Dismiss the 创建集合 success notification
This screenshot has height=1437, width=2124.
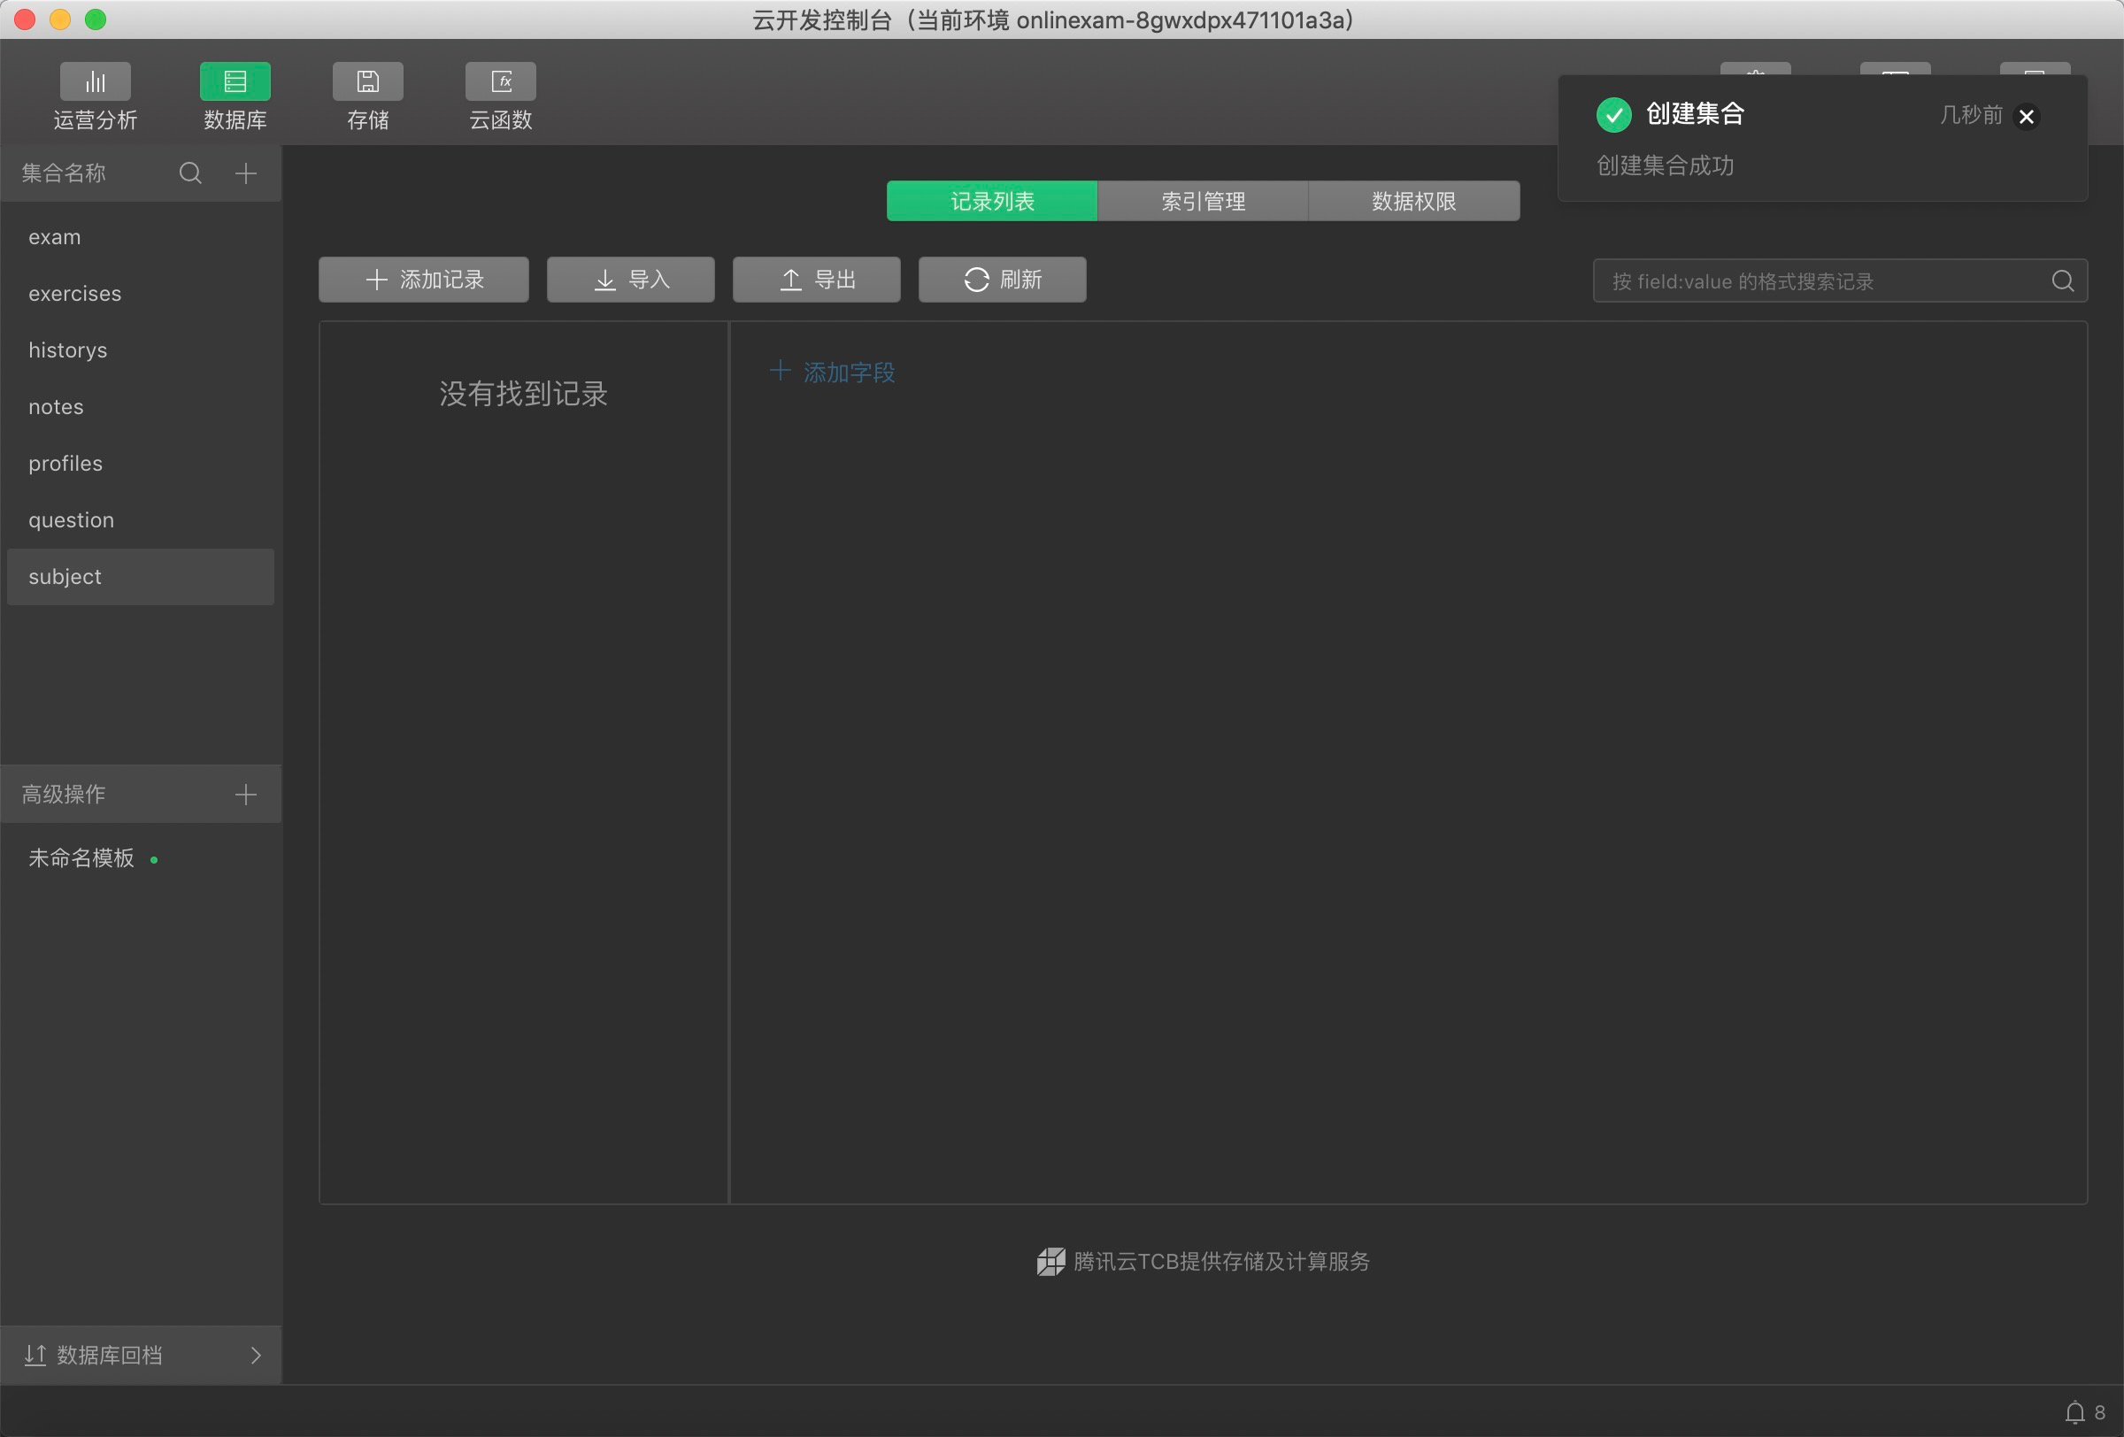(2025, 116)
